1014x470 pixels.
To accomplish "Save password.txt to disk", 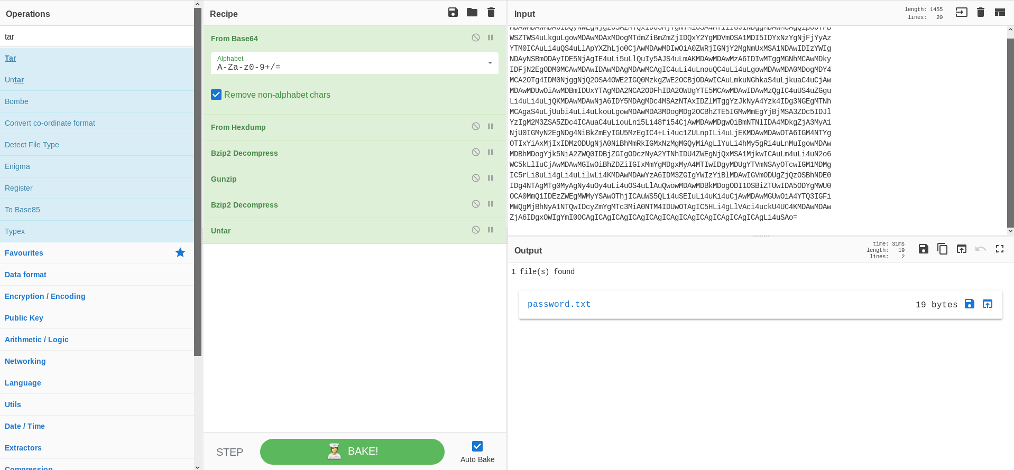I will tap(970, 304).
